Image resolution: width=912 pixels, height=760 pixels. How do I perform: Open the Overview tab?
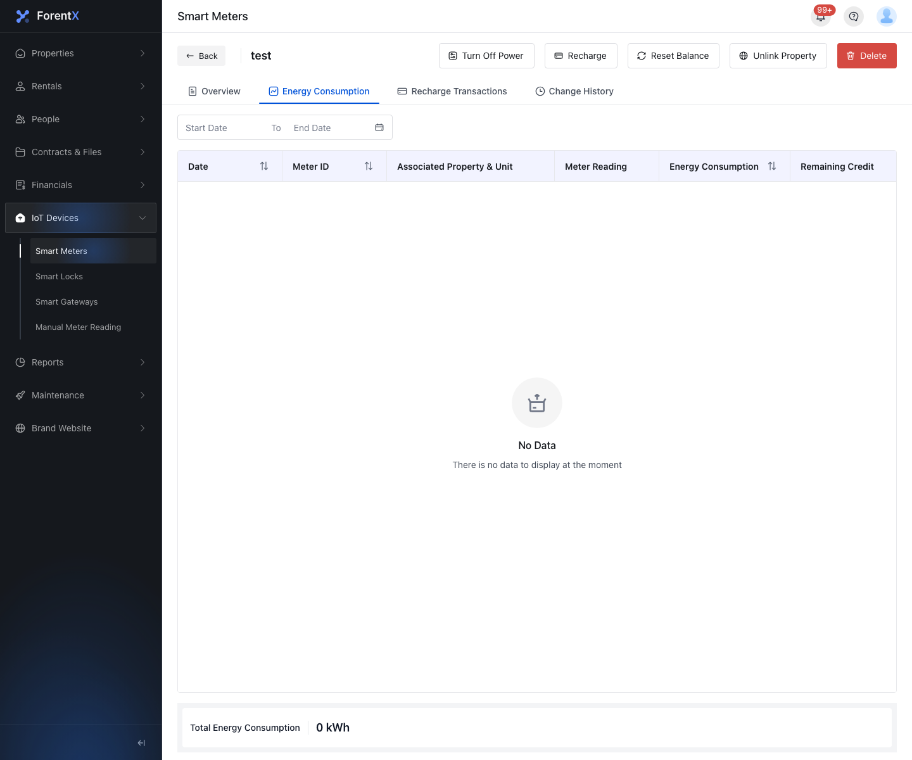(214, 91)
